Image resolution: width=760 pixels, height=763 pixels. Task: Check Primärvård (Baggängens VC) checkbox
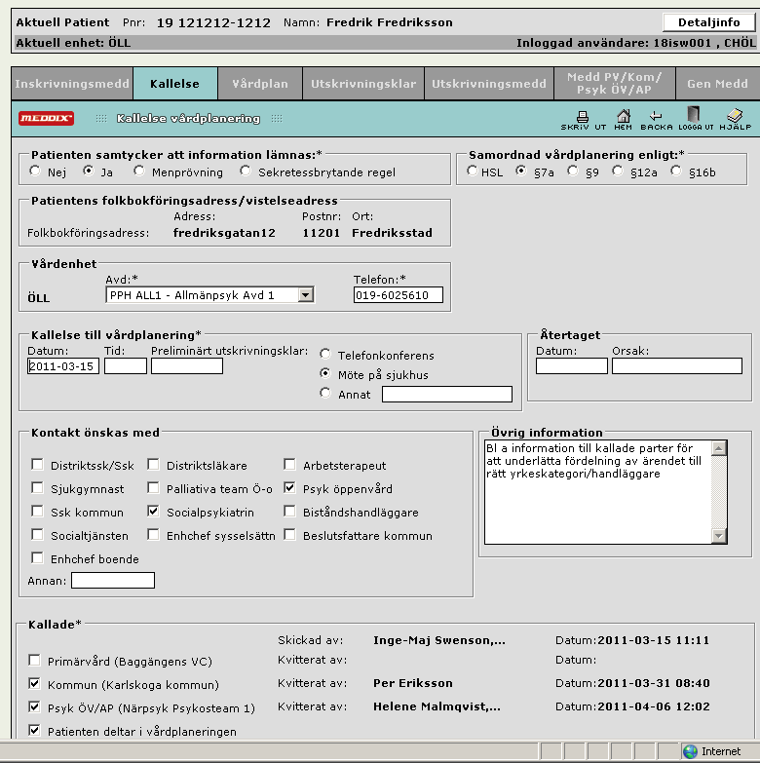click(x=34, y=661)
